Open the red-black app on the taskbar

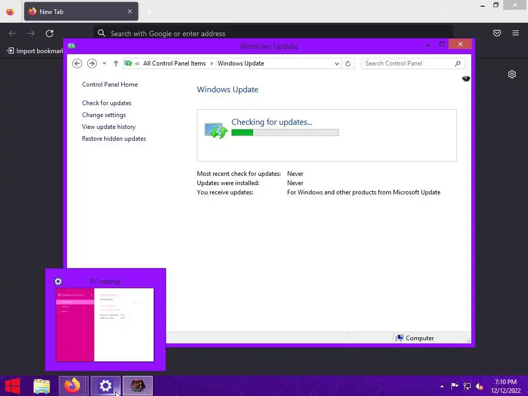137,386
